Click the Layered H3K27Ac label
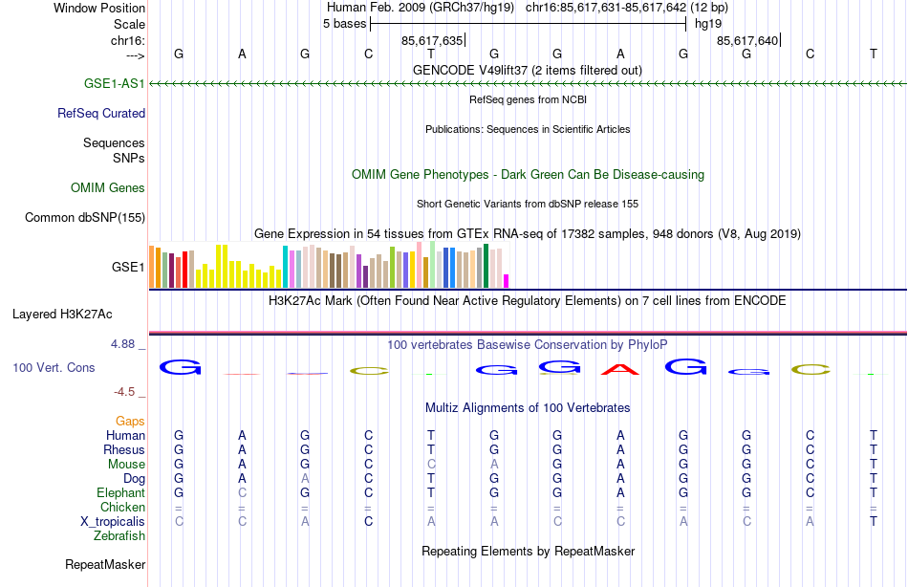908x587 pixels. click(x=62, y=315)
